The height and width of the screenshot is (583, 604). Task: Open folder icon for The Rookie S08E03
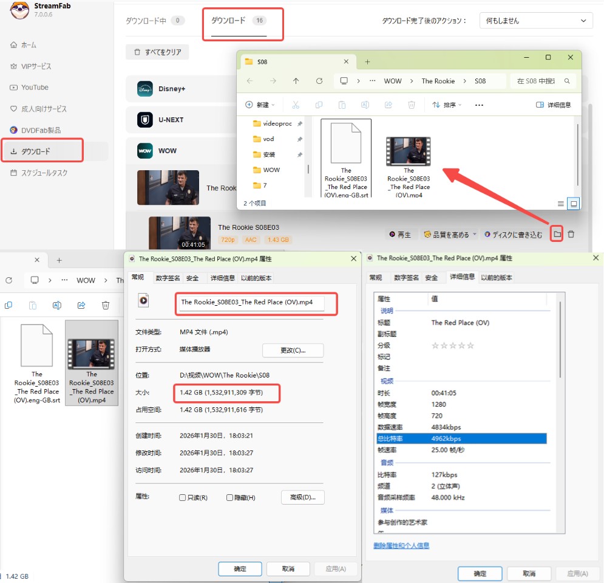(557, 234)
